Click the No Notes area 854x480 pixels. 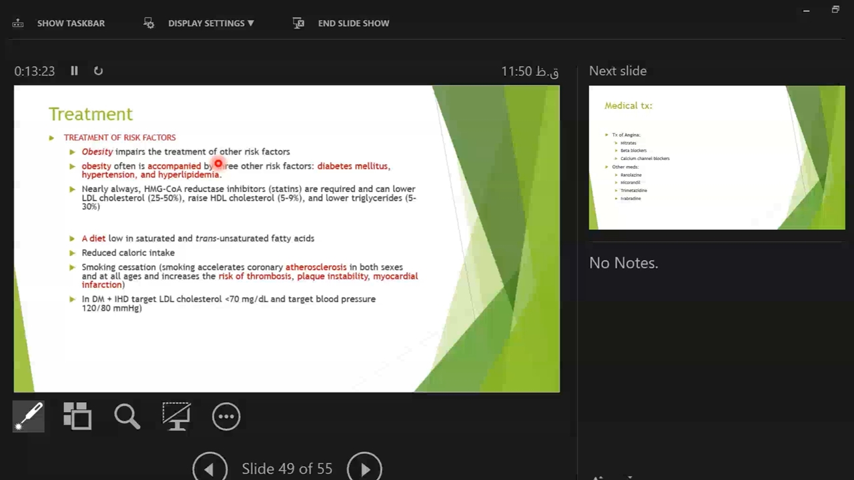(623, 263)
